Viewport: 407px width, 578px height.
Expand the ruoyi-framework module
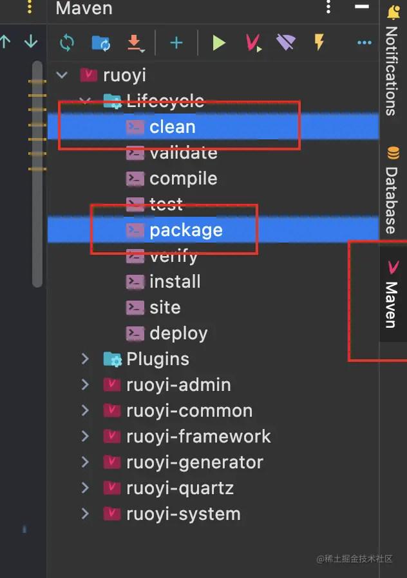[85, 436]
